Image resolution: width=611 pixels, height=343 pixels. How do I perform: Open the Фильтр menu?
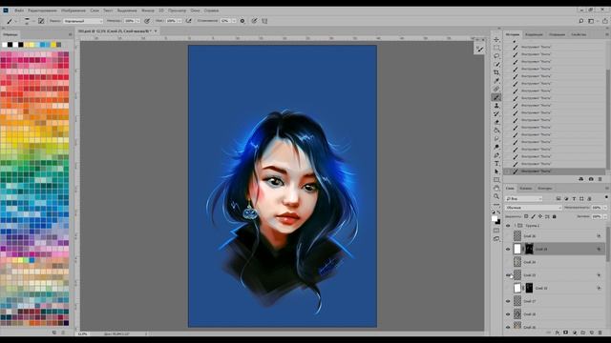(x=148, y=10)
